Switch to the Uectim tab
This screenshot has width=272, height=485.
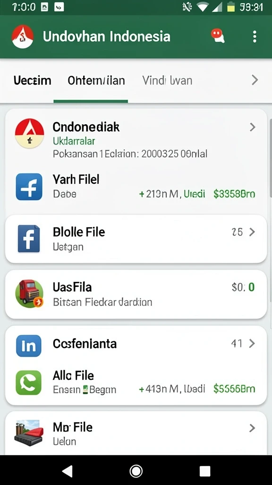tap(33, 81)
